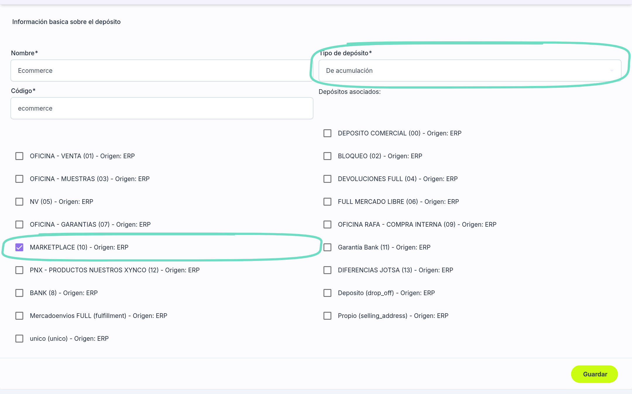Check DEVOLUCIONES FULL (04) checkbox
632x394 pixels.
[x=327, y=179]
